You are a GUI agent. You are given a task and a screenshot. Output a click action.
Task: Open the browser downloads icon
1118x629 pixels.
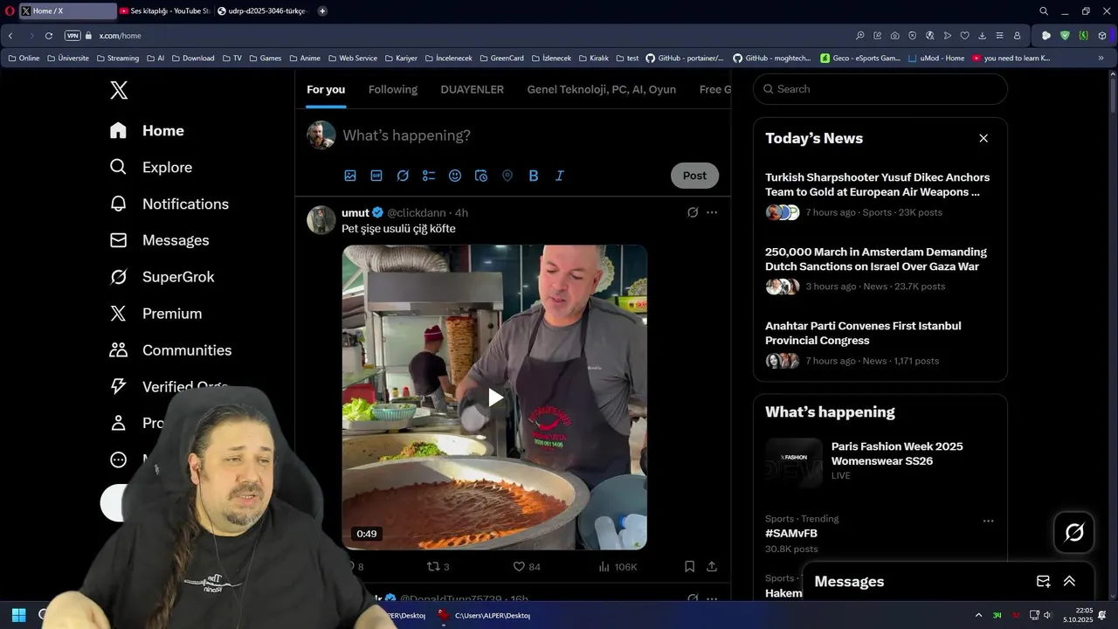[x=982, y=36]
